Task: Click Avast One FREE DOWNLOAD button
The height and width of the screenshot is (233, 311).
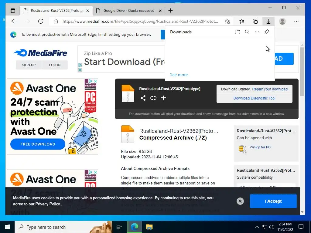Action: (x=38, y=144)
